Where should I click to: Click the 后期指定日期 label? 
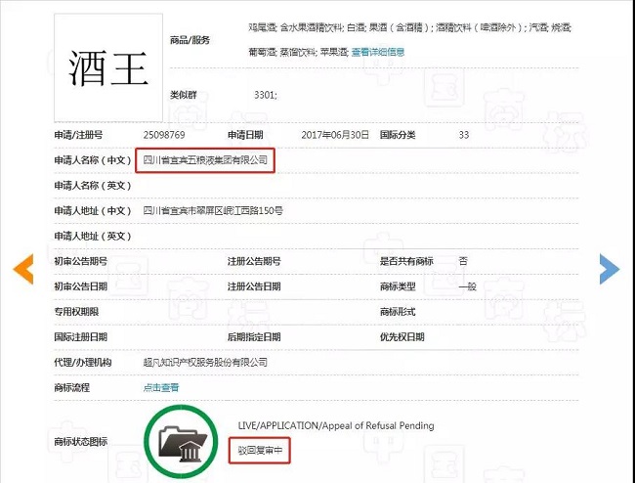coord(254,337)
